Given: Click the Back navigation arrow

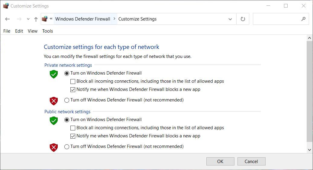Looking at the screenshot, I should click(x=8, y=19).
